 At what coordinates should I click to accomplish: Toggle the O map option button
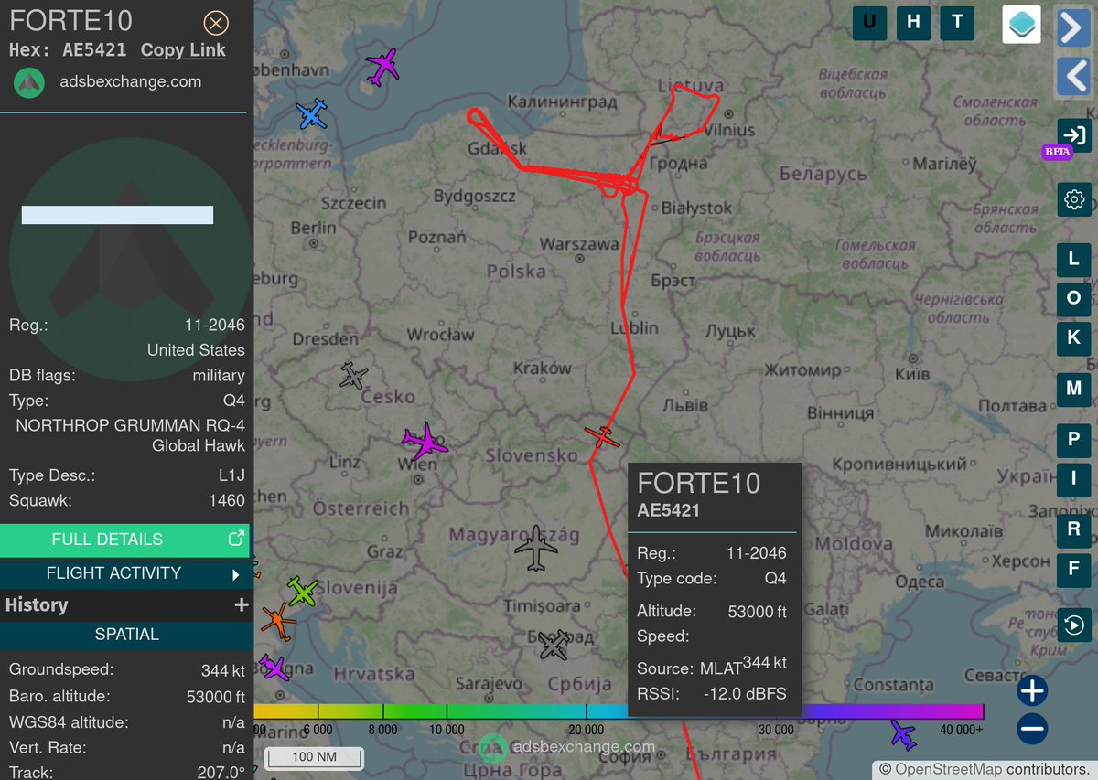tap(1074, 299)
